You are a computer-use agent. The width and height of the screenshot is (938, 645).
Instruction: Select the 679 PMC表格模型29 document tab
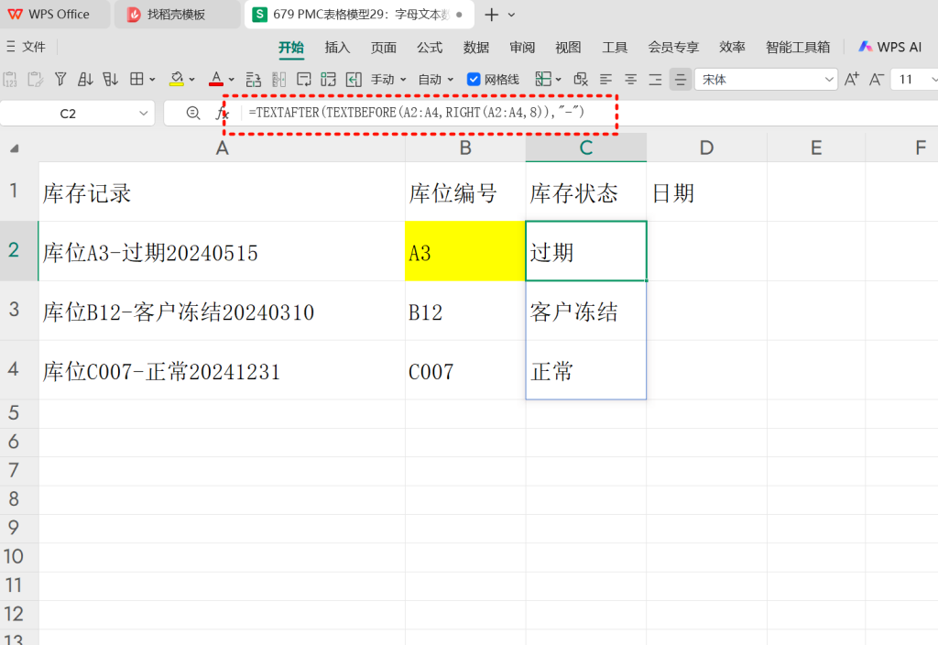coord(359,15)
